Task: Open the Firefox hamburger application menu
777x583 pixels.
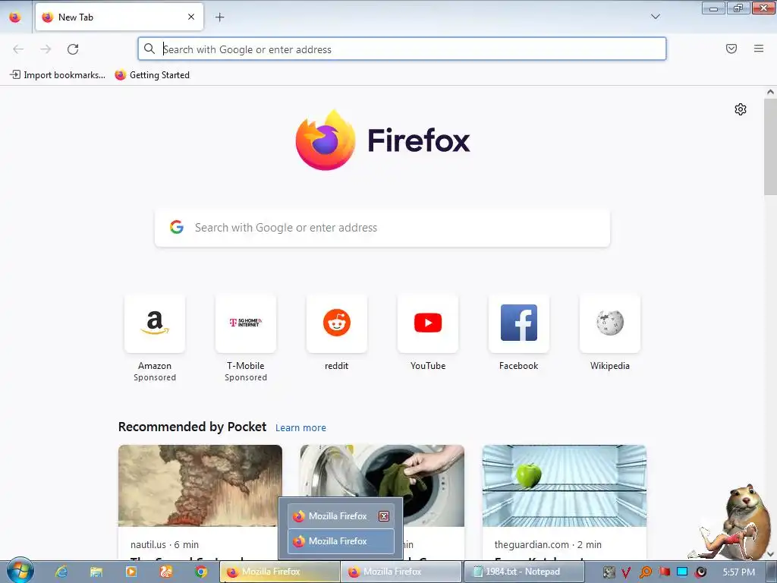Action: coord(759,49)
